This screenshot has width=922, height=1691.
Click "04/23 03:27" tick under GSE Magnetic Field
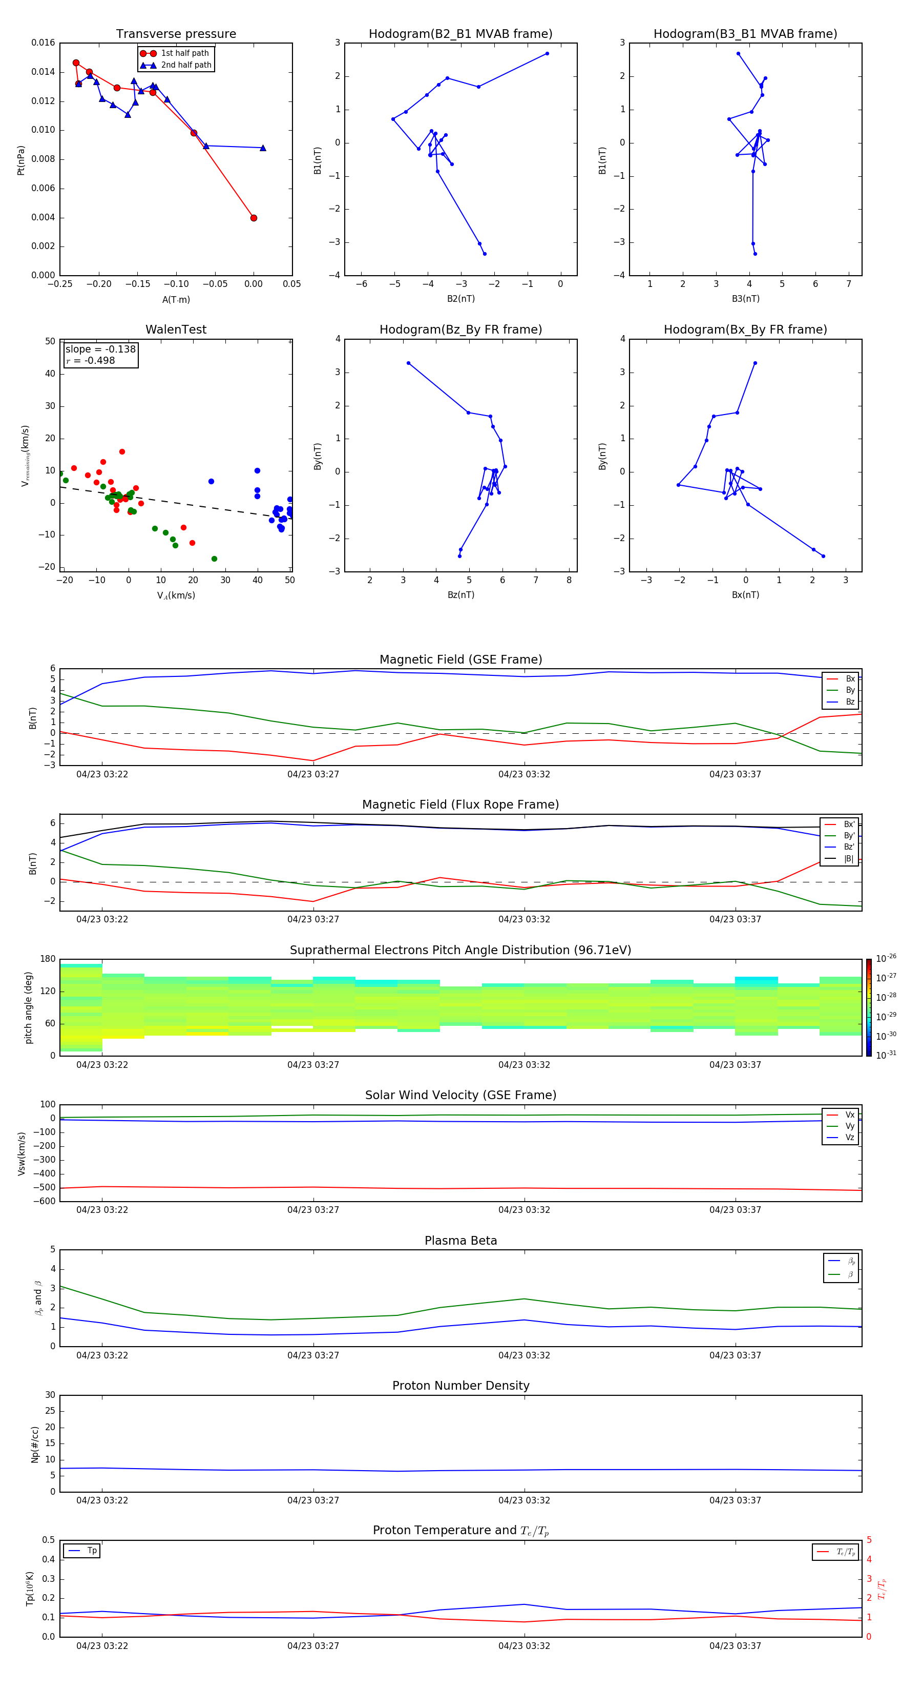[x=313, y=775]
